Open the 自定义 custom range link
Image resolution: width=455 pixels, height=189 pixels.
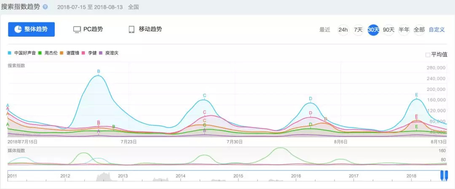[436, 30]
